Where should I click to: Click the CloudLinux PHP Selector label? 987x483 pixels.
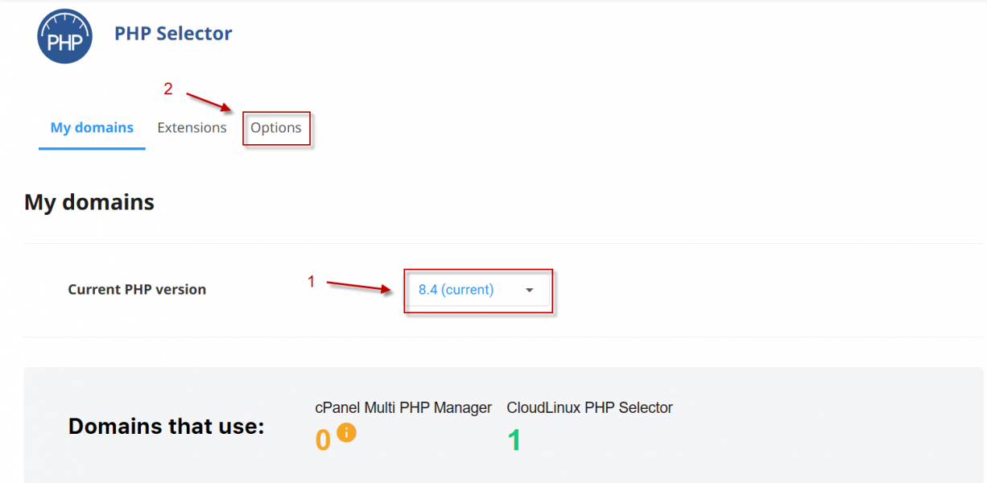point(589,408)
